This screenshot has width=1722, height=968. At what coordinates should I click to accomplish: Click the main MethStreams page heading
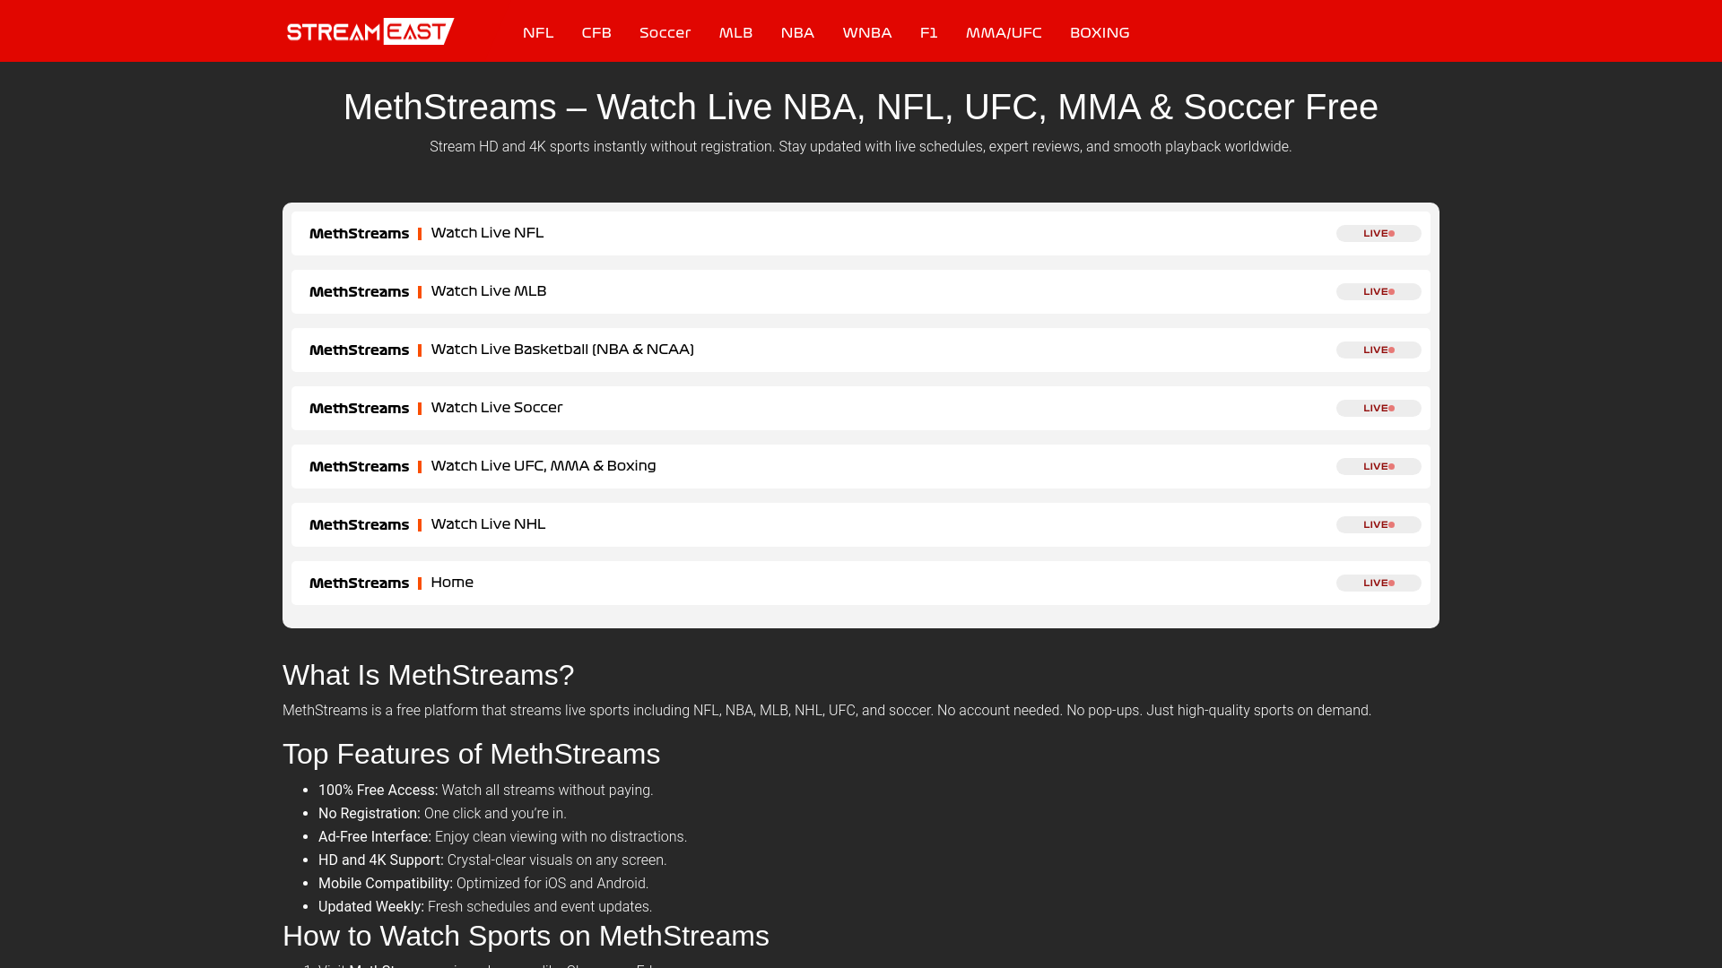click(861, 108)
